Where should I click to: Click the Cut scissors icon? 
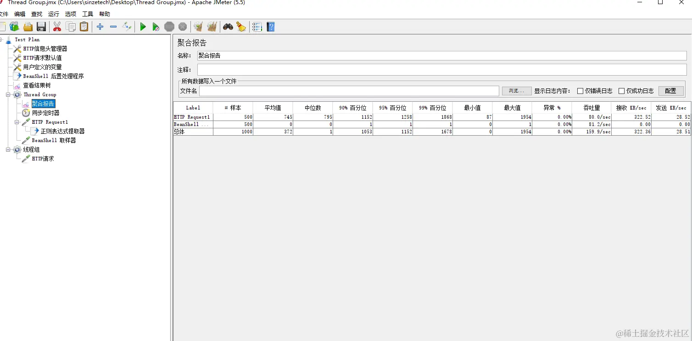[57, 27]
